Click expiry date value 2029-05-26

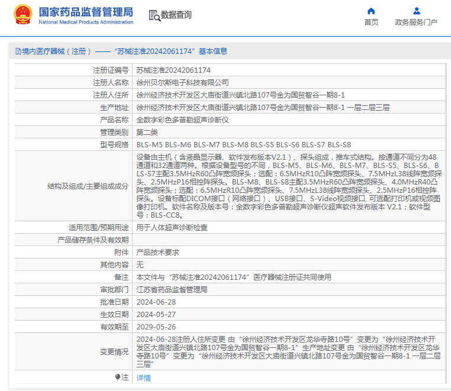tap(156, 327)
